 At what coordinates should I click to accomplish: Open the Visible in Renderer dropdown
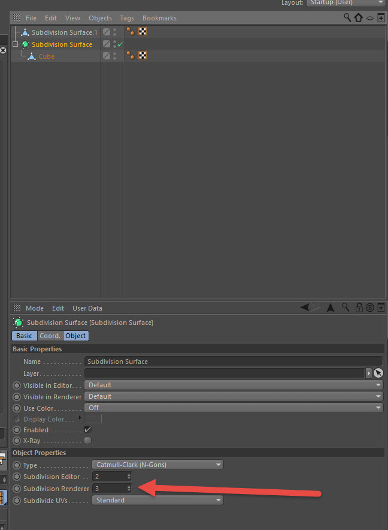(234, 396)
